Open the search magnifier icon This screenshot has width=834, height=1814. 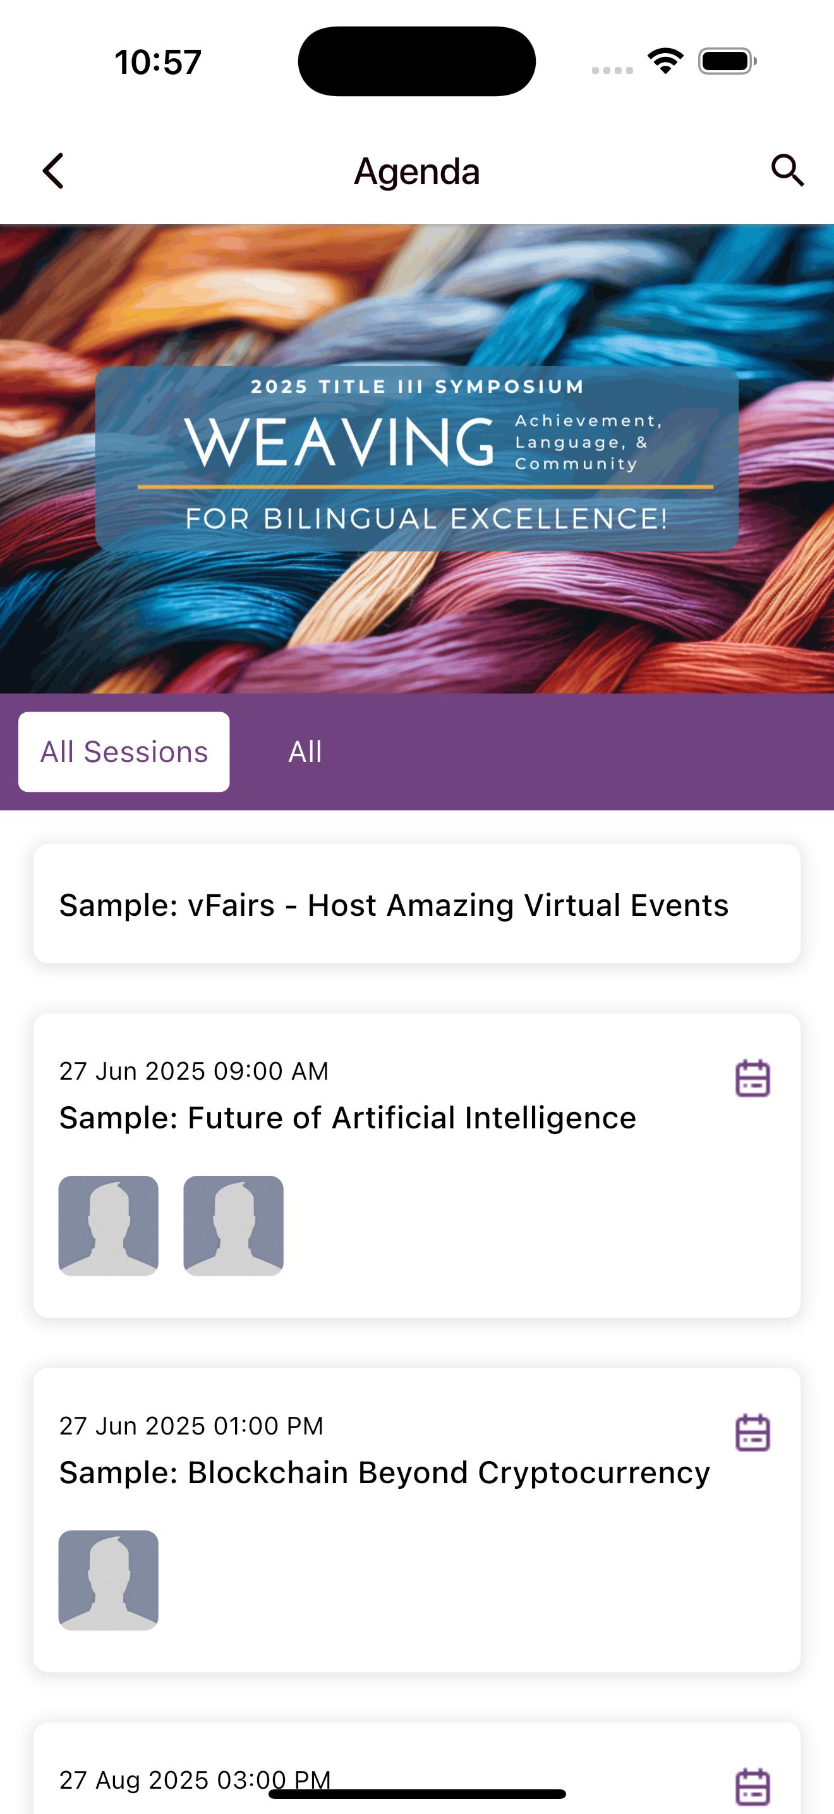tap(787, 170)
